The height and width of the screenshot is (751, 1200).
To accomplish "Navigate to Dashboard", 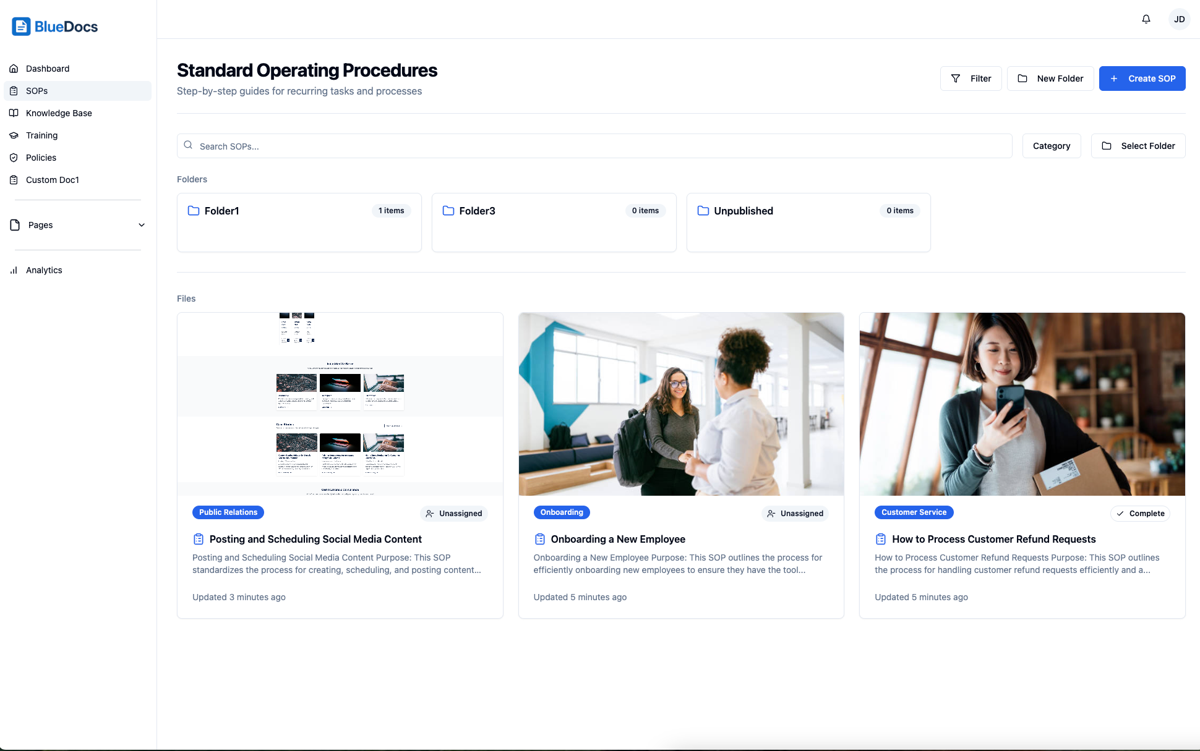I will [48, 69].
